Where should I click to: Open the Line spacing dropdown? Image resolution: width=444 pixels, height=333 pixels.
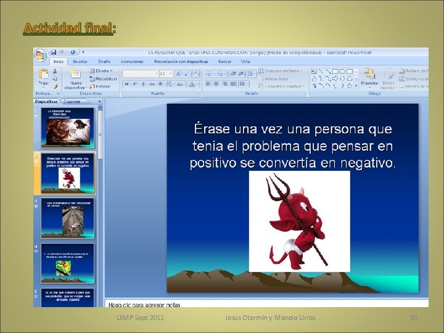tap(250, 74)
